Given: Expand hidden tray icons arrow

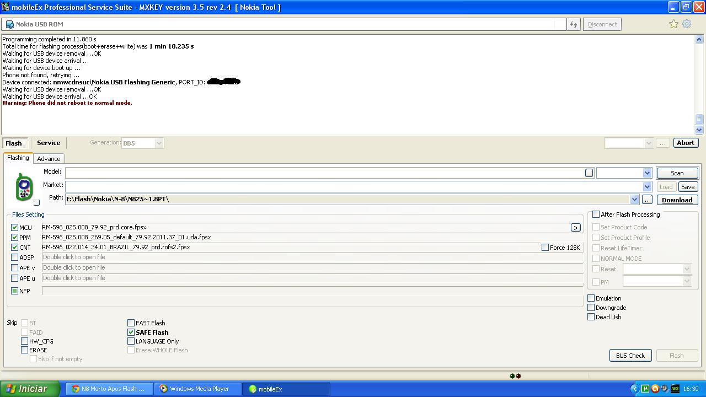Looking at the screenshot, I should click(x=634, y=389).
